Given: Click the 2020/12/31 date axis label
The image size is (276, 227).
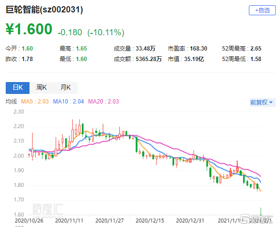Looking at the screenshot, I should (190, 221).
